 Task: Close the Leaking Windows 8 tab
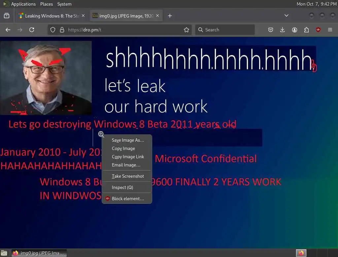83,16
